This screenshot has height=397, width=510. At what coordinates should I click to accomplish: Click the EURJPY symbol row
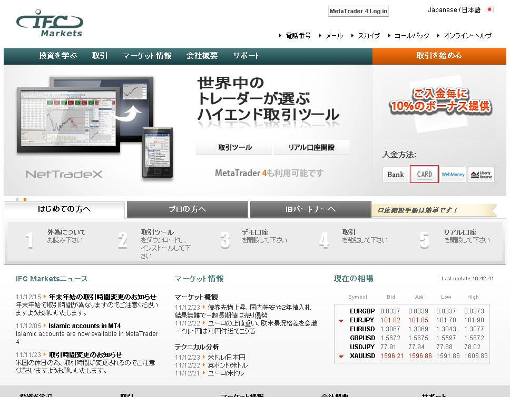412,320
